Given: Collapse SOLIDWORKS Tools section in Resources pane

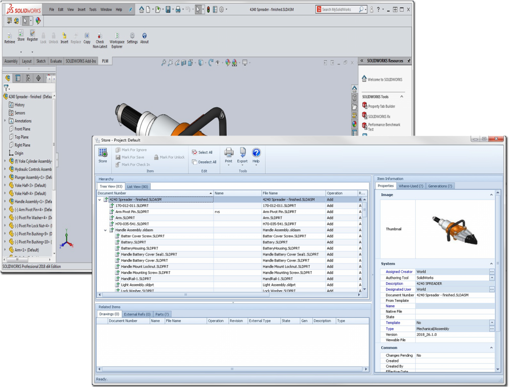Looking at the screenshot, I should (x=402, y=97).
